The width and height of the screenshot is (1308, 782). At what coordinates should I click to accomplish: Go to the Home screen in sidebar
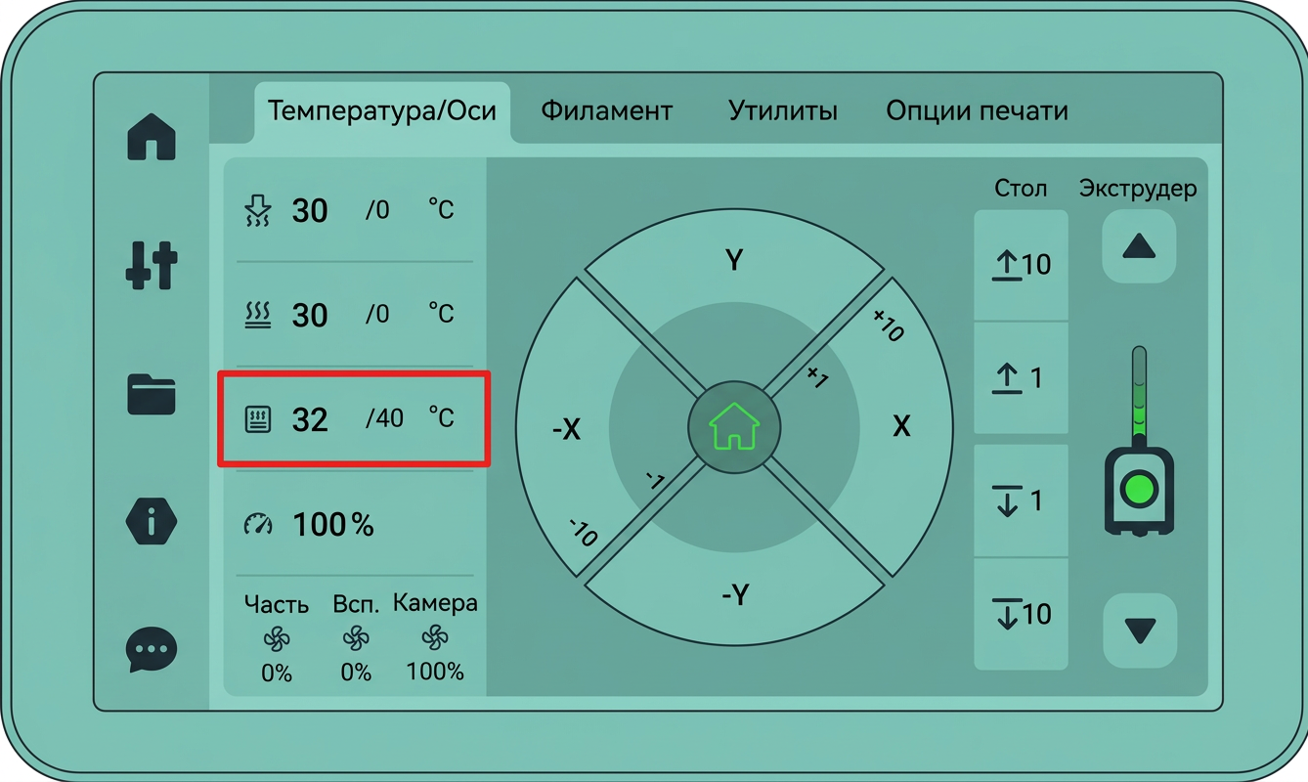[x=152, y=136]
